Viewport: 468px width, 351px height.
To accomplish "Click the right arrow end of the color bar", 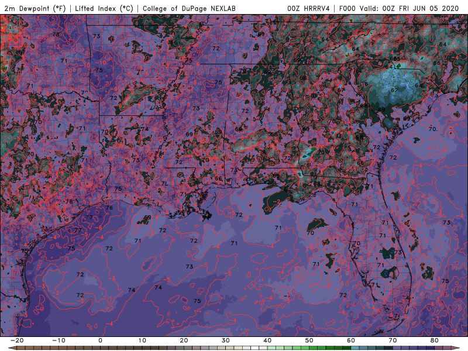I will pyautogui.click(x=456, y=347).
